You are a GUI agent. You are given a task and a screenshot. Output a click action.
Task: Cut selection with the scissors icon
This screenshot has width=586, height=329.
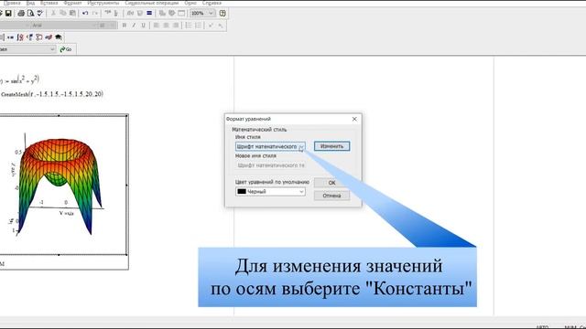(53, 13)
